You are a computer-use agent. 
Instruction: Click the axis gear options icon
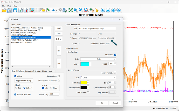pyautogui.click(x=60, y=10)
